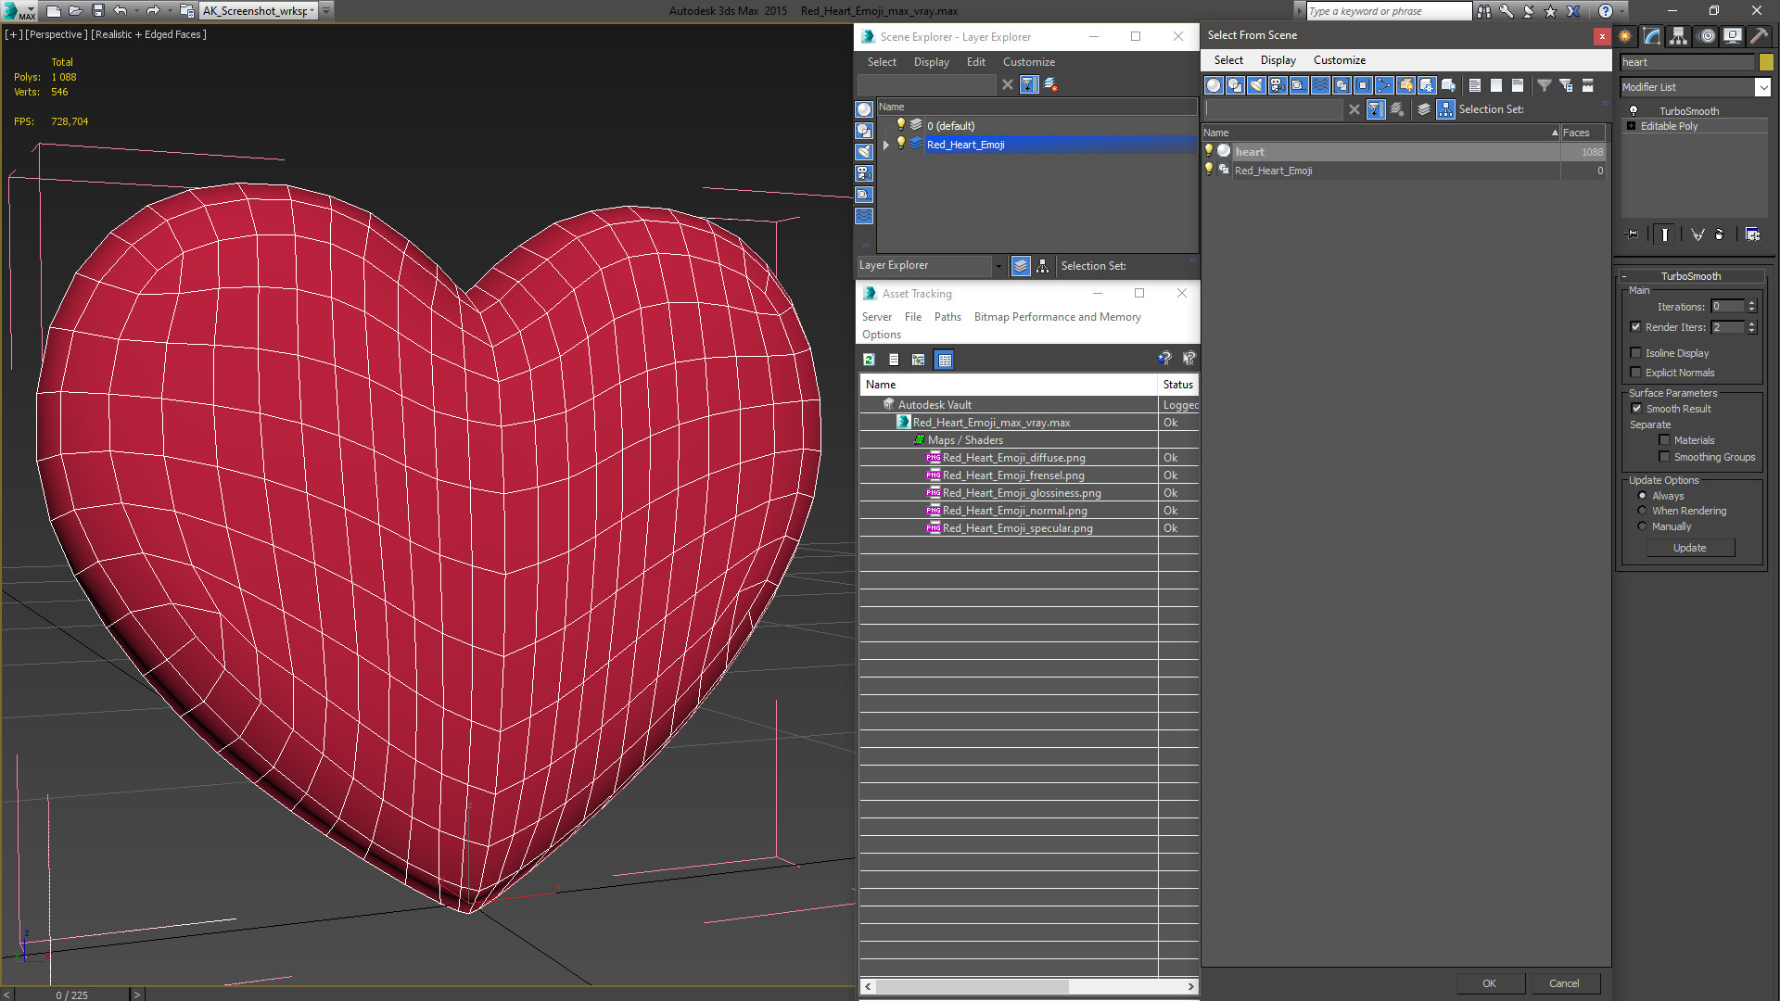Viewport: 1780px width, 1001px height.
Task: Toggle lights filter in Select From Scene
Action: click(1256, 85)
